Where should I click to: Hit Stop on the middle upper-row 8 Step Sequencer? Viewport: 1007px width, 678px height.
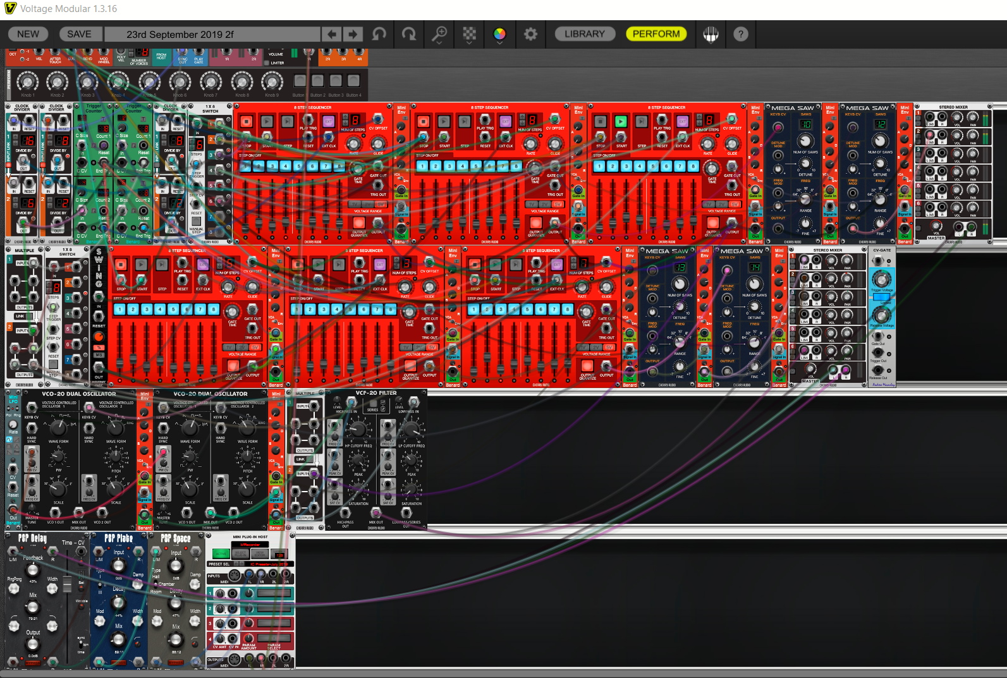(424, 121)
